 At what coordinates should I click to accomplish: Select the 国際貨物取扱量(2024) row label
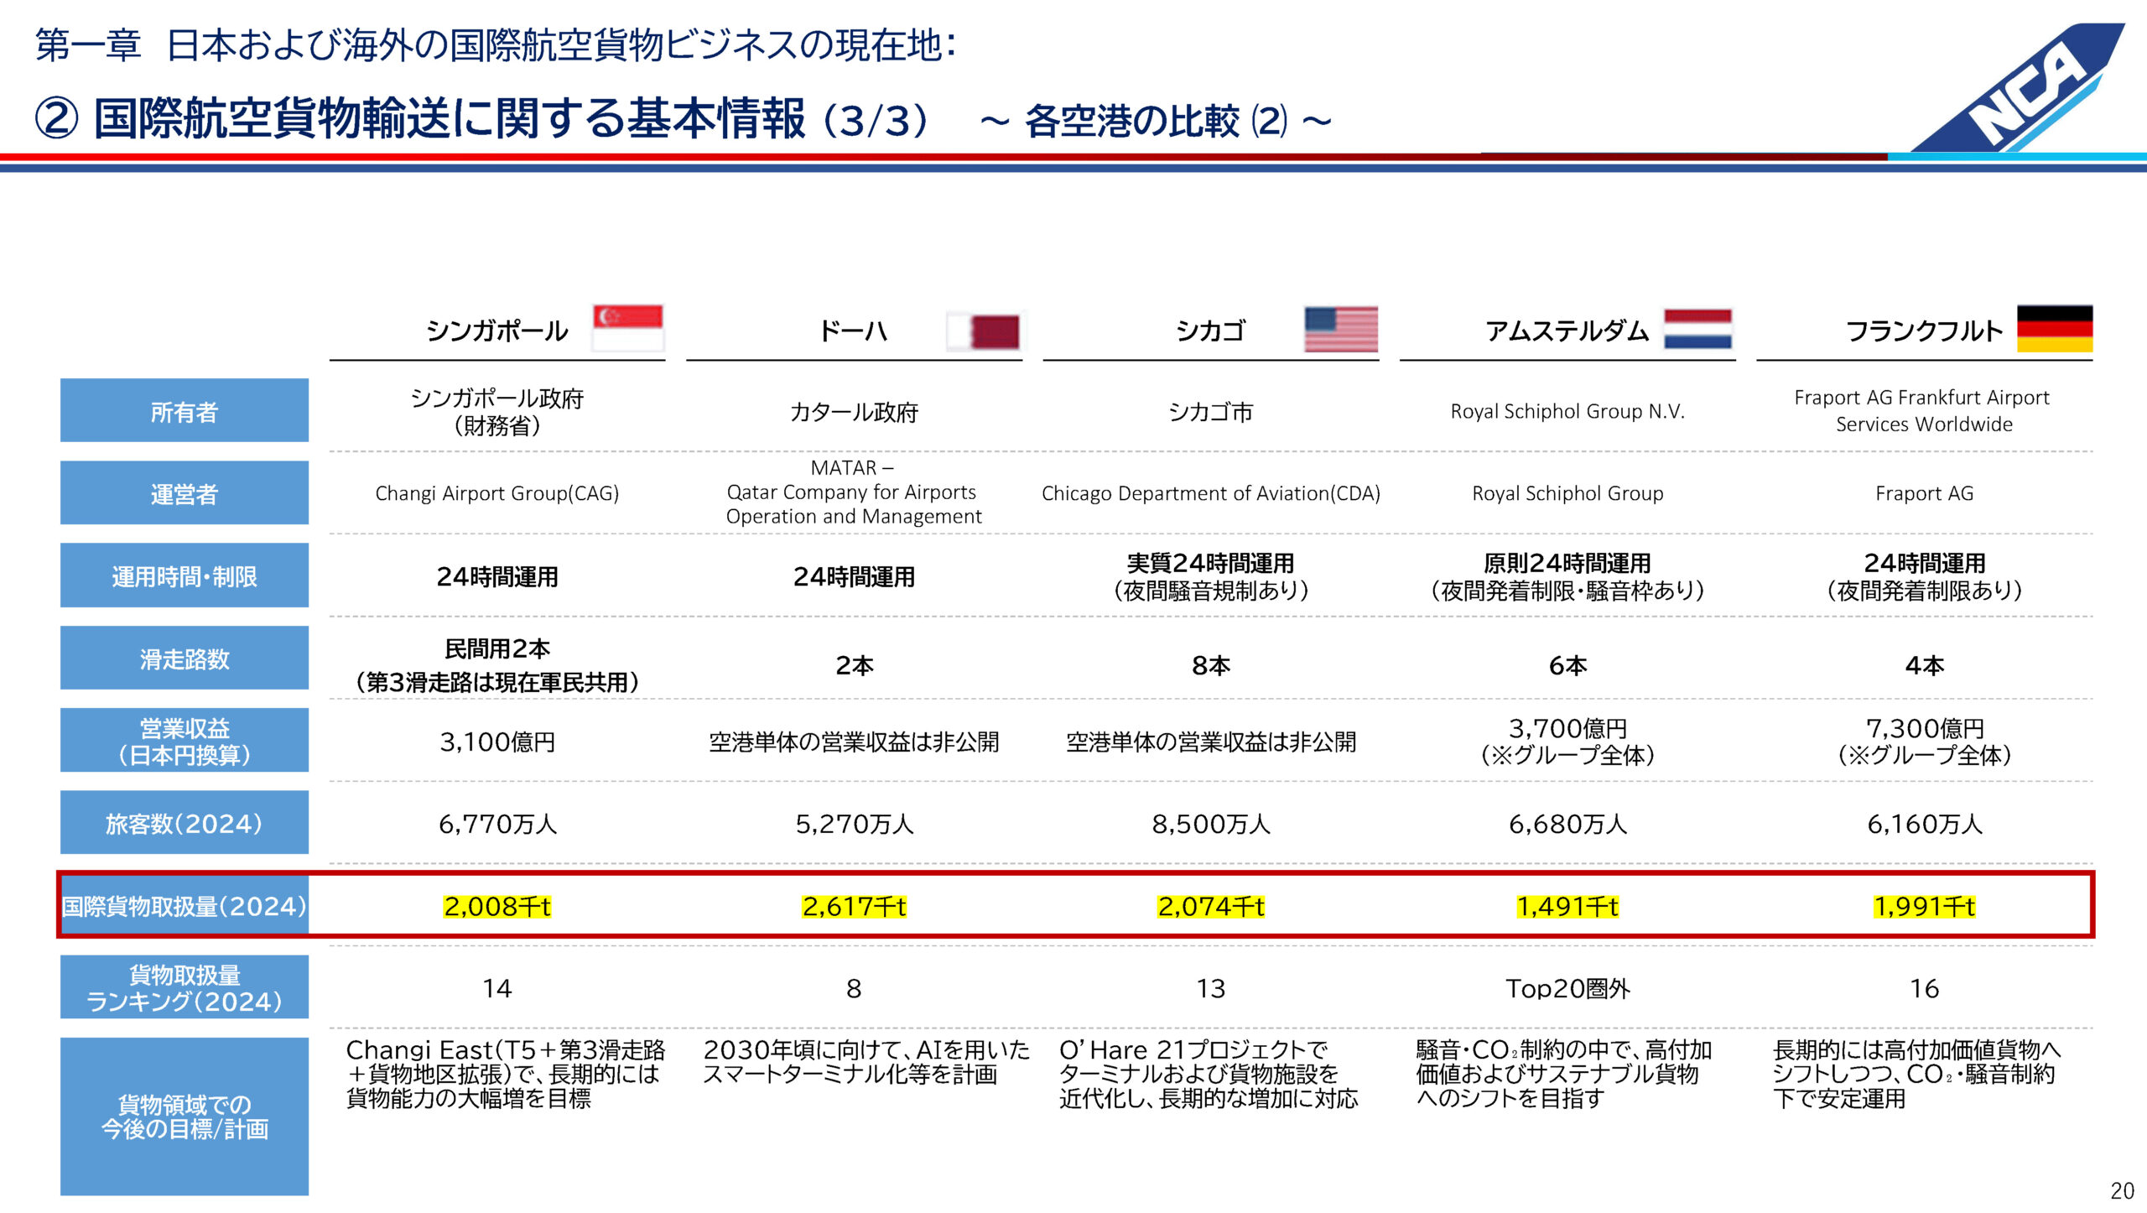pyautogui.click(x=184, y=906)
